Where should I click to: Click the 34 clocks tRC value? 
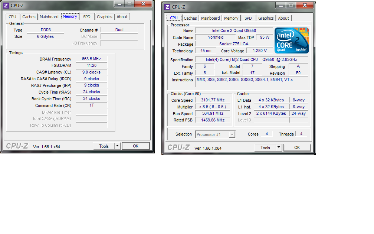click(92, 99)
